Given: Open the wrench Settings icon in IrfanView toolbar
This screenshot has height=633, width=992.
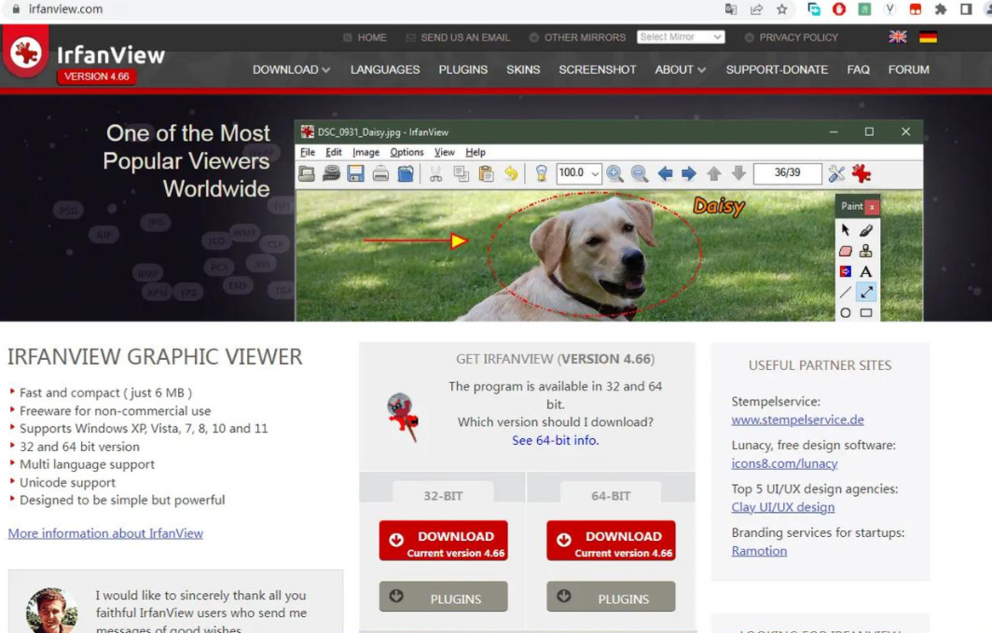Looking at the screenshot, I should 836,173.
